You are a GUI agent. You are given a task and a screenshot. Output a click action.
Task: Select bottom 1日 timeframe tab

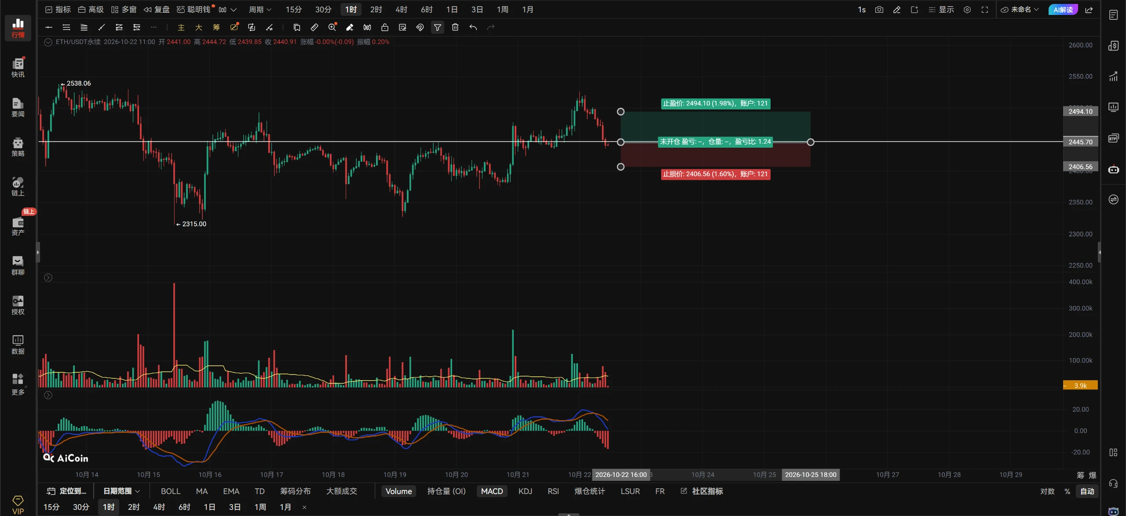pos(209,507)
